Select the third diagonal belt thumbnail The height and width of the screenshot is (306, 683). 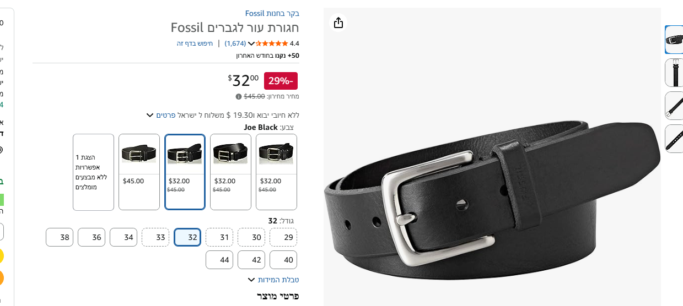(x=674, y=106)
